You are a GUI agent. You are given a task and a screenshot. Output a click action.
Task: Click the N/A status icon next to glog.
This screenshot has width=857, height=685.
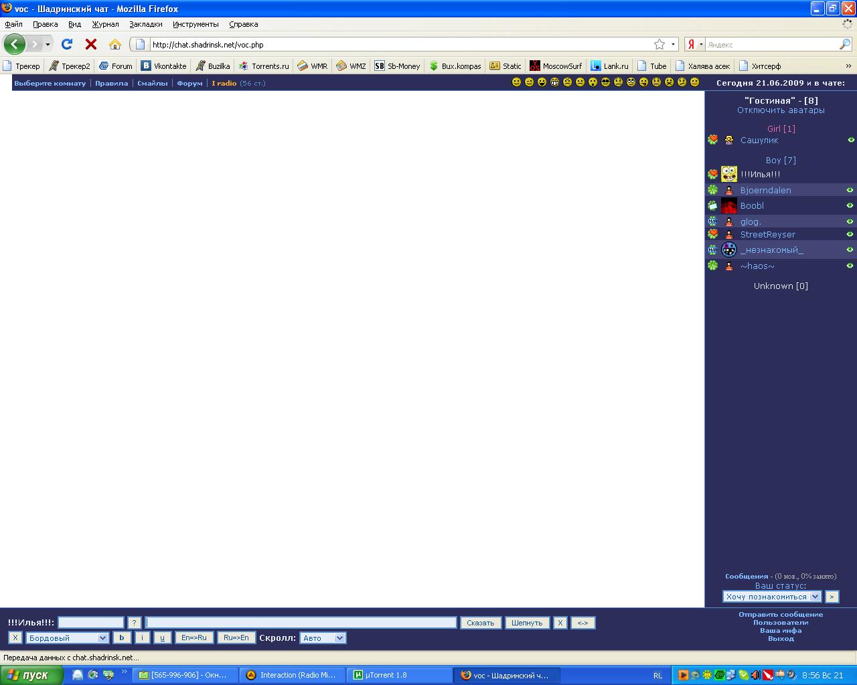tap(712, 221)
